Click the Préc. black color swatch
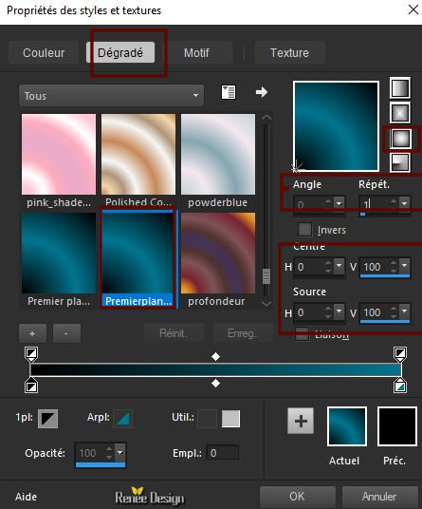Screen dimensions: 422x509 coord(397,426)
